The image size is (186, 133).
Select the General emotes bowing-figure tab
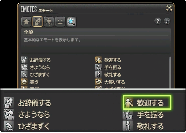point(38,22)
